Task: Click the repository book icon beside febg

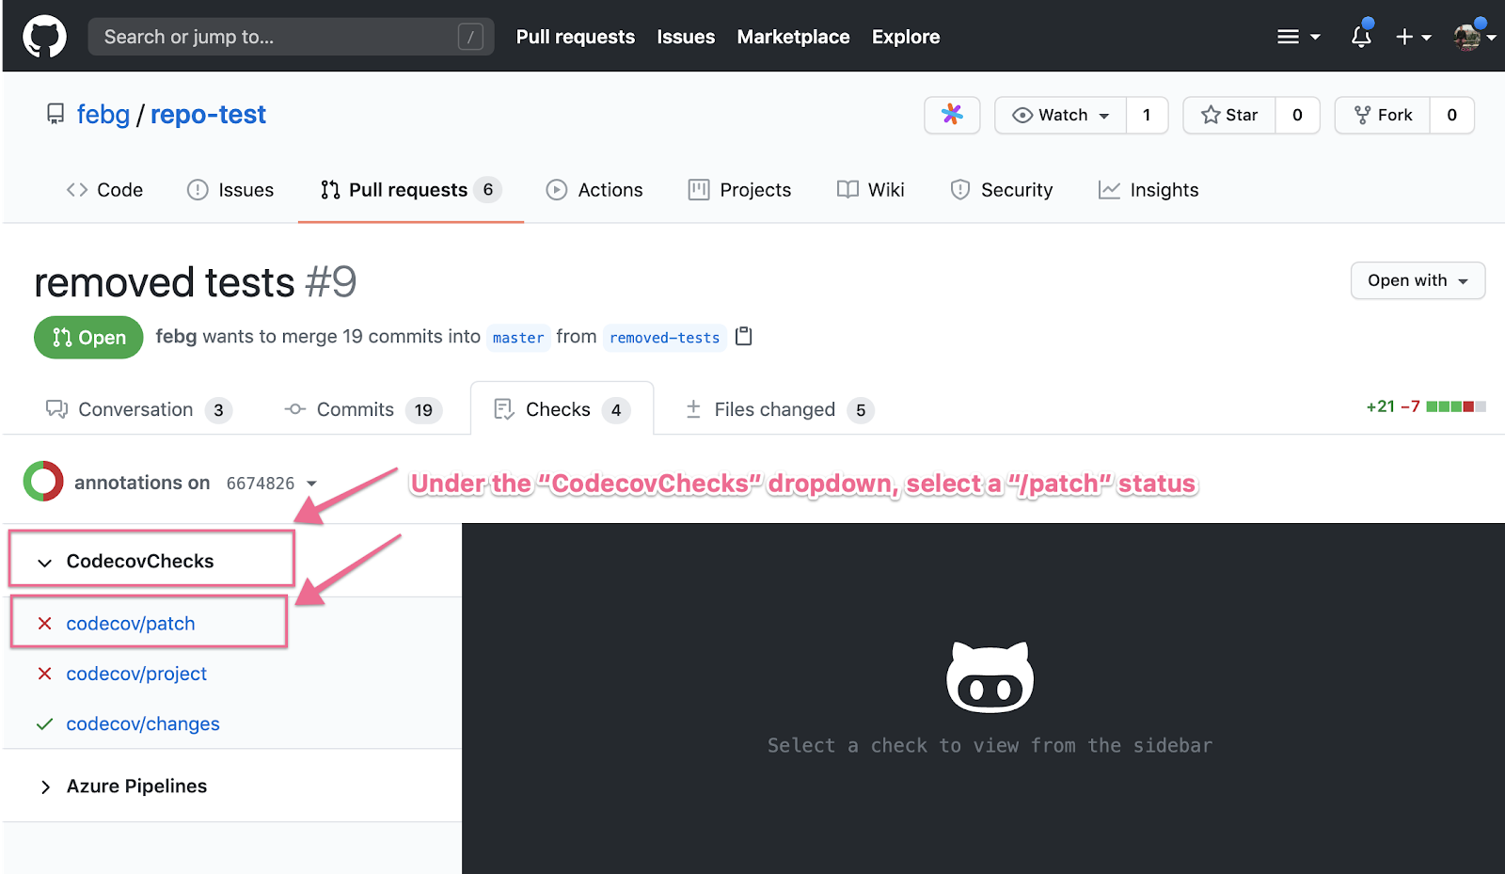Action: (x=55, y=115)
